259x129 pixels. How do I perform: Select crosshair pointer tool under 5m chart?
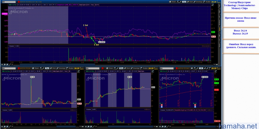point(2,127)
